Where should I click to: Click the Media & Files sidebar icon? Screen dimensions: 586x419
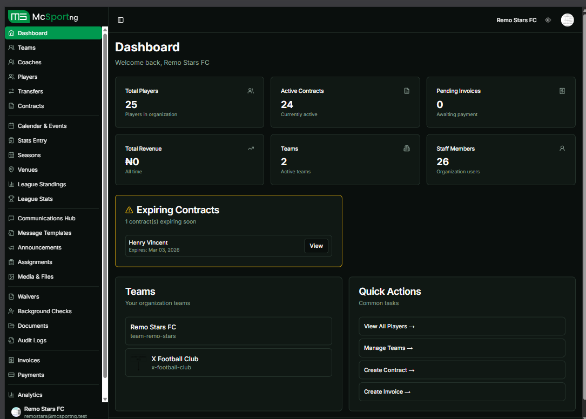click(11, 276)
